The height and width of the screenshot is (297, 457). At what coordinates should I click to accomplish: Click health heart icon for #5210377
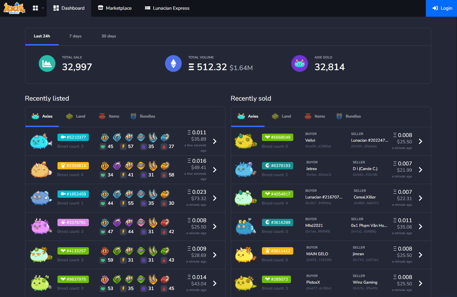click(103, 146)
